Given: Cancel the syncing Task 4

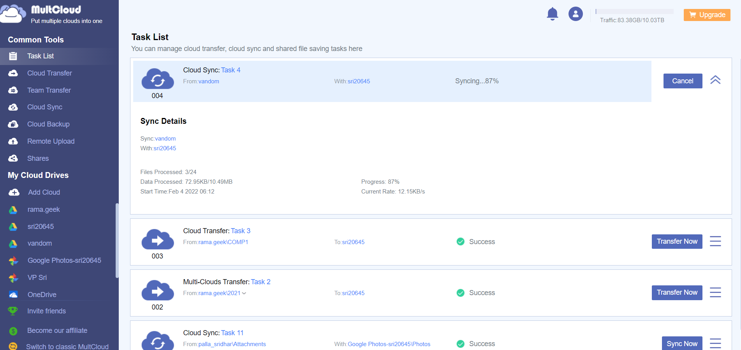Looking at the screenshot, I should [x=683, y=81].
